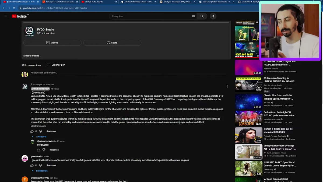323x182 pixels.
Task: Open pinned comment's three-dot options menu
Action: (228, 86)
